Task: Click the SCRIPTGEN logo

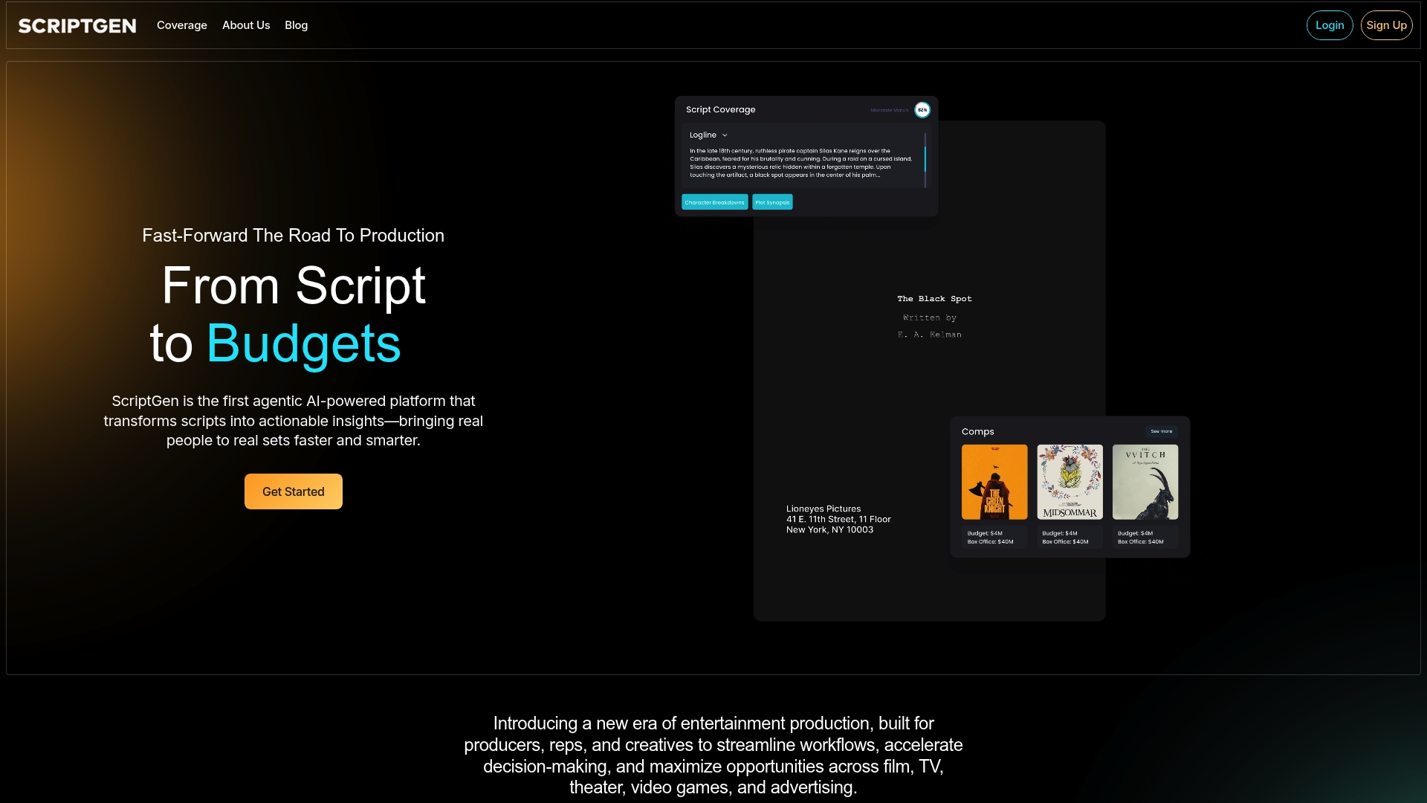Action: (x=77, y=25)
